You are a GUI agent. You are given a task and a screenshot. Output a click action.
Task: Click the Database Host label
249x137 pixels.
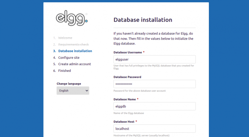tap(124, 121)
